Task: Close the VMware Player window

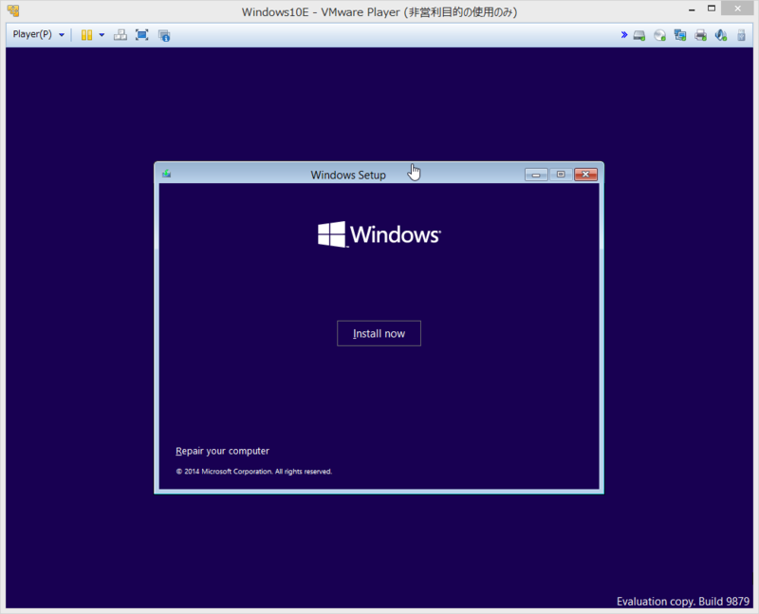Action: pos(737,9)
